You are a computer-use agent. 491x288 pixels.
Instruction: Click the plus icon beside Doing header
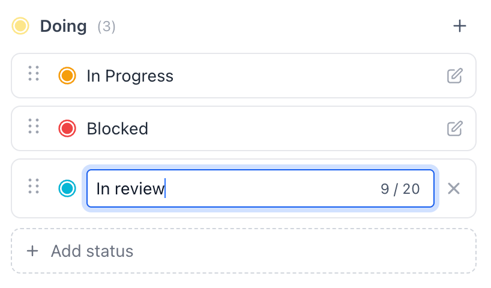click(x=459, y=26)
